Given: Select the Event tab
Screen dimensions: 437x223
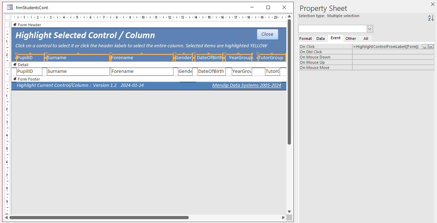Looking at the screenshot, I should pyautogui.click(x=336, y=38).
